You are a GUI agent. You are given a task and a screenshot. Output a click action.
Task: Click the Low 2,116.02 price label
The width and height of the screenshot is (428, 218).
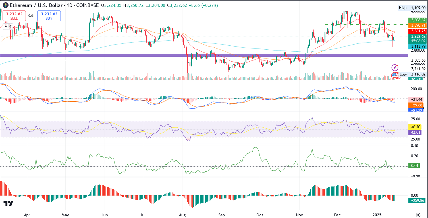[x=412, y=74]
